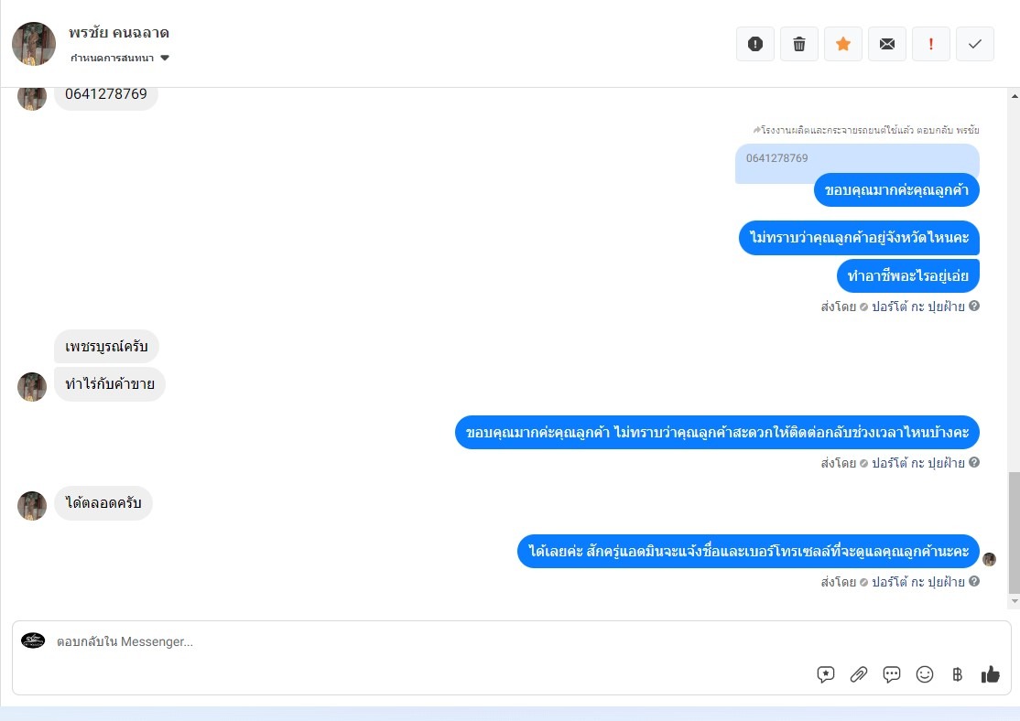Viewport: 1020px width, 721px height.
Task: Mark conversation done with checkmark icon
Action: pos(975,44)
